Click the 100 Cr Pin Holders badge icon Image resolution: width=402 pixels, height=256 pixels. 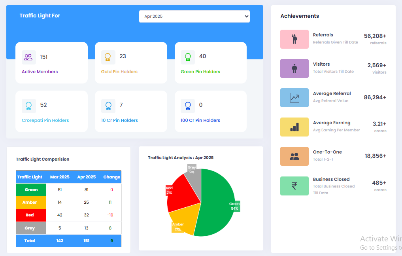(188, 106)
